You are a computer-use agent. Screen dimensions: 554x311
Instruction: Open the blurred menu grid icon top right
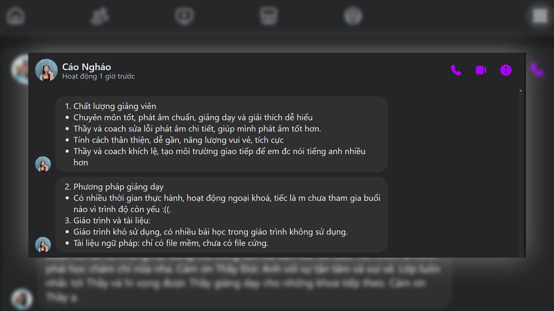pyautogui.click(x=540, y=16)
